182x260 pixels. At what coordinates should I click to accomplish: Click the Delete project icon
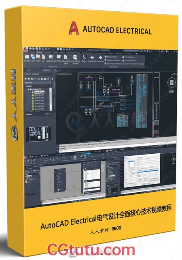(38, 57)
